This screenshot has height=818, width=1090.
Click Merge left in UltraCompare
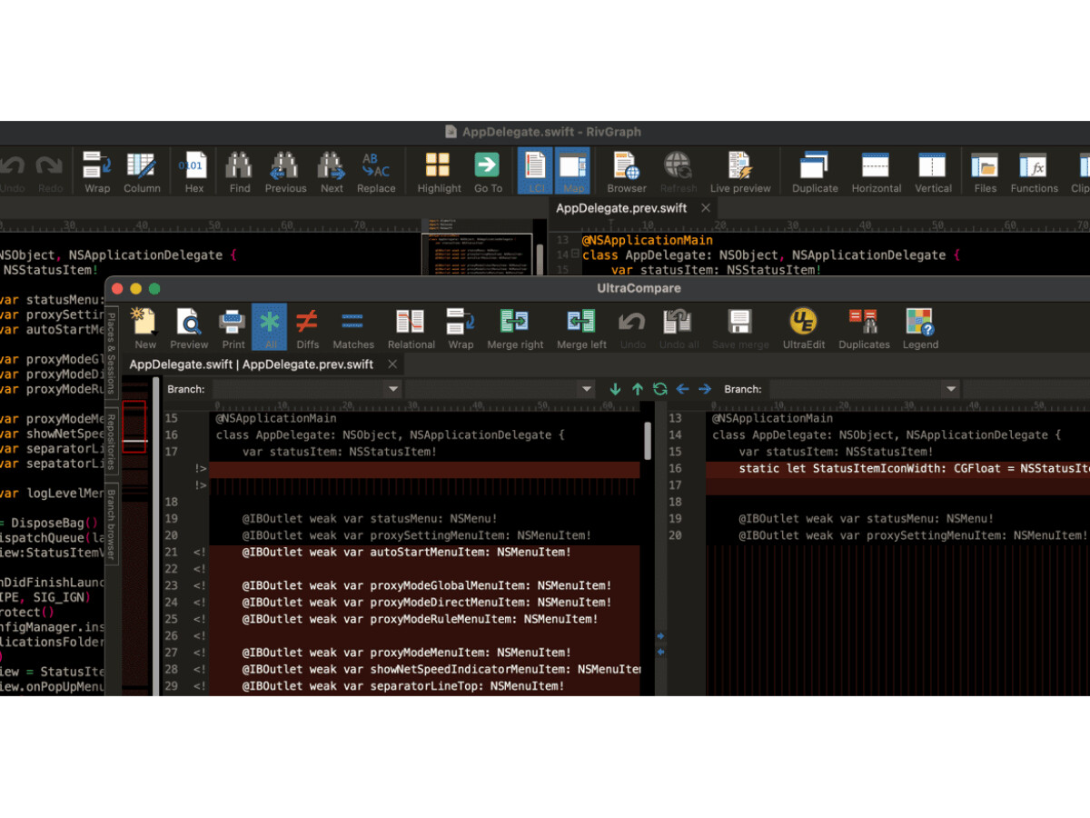point(581,328)
